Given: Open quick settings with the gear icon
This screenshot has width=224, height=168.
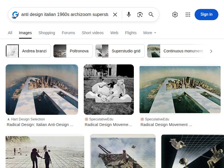Looking at the screenshot, I should click(175, 14).
